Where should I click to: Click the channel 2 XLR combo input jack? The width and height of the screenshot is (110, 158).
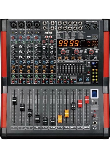21,25
